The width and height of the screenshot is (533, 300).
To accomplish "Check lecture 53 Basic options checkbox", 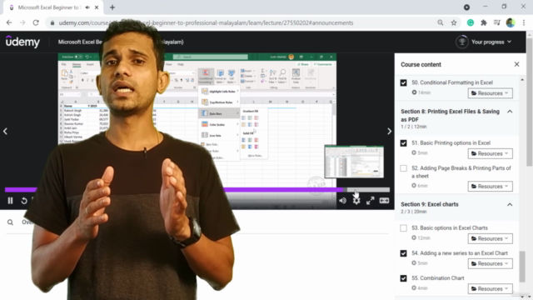I will click(x=403, y=228).
